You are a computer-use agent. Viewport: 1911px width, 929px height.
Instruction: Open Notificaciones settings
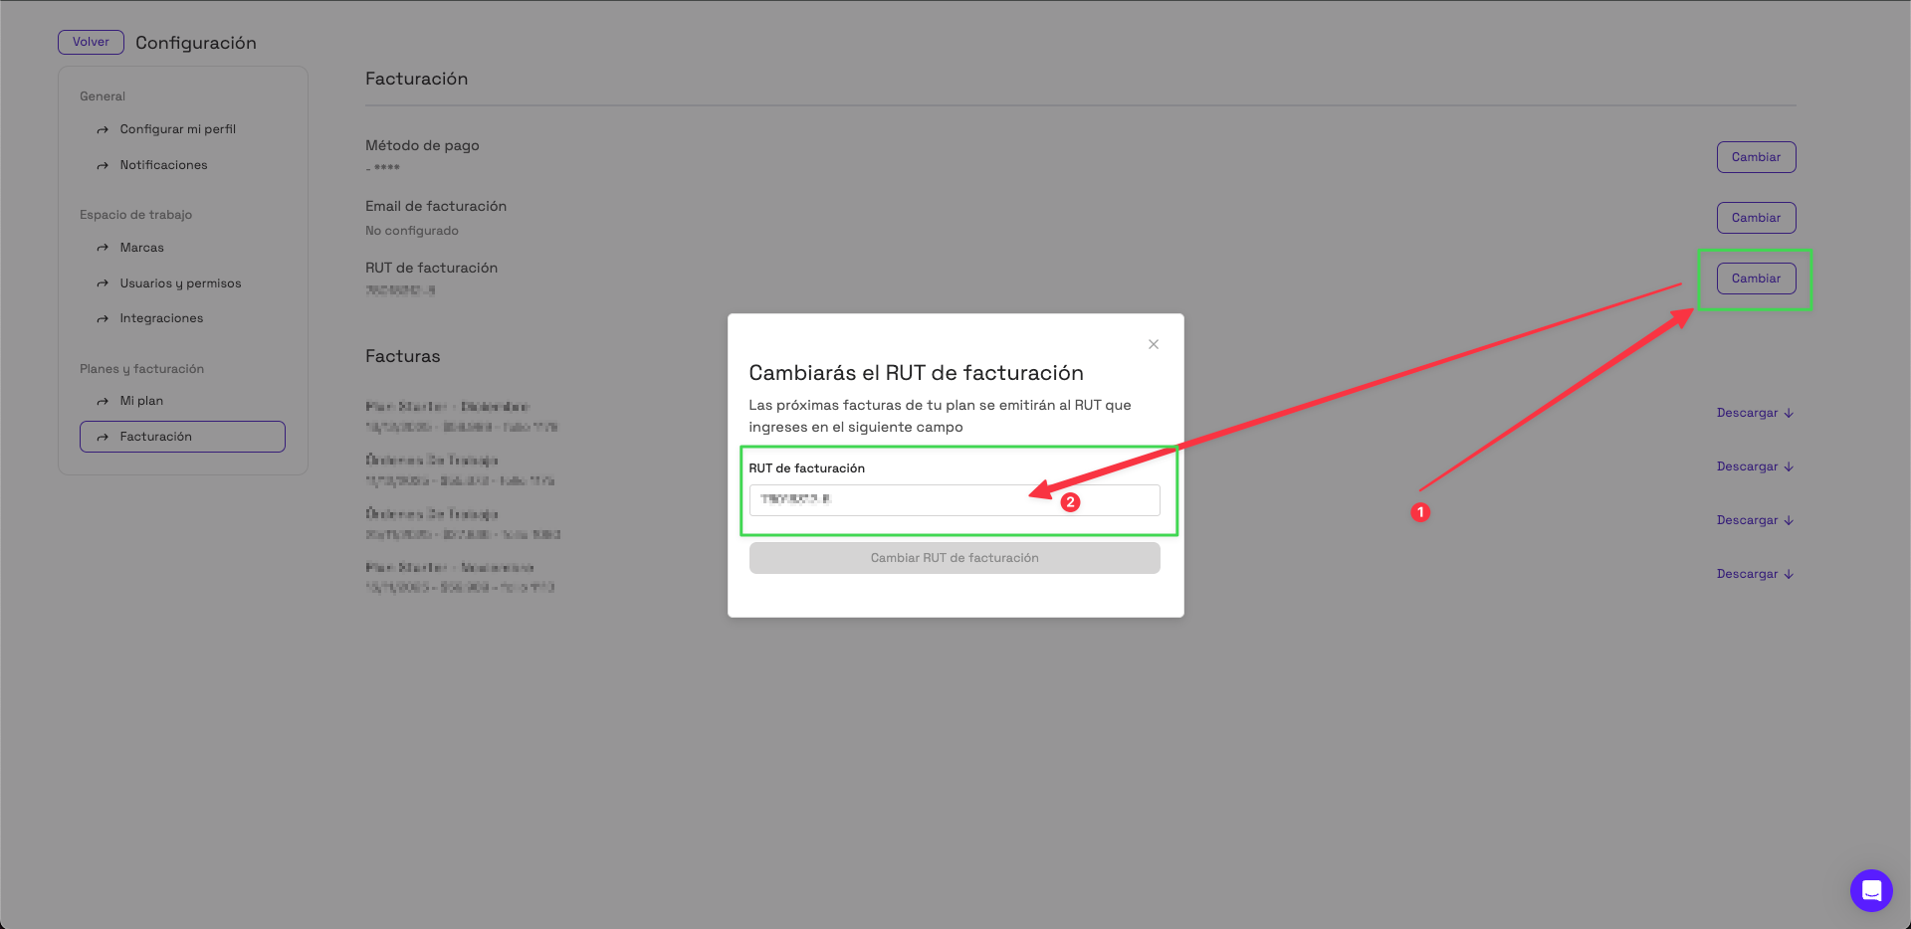tap(164, 165)
